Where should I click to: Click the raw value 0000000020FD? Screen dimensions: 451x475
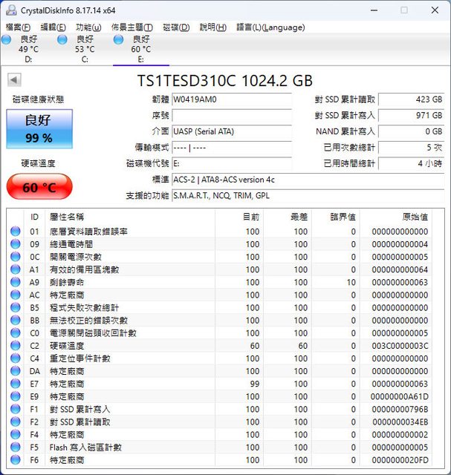coord(400,460)
